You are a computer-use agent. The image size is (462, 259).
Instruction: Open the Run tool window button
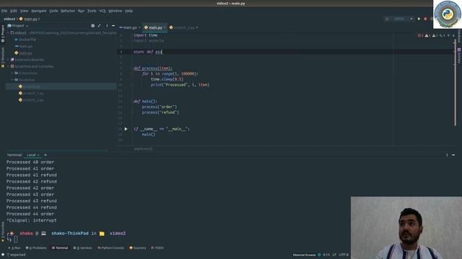pos(14,247)
